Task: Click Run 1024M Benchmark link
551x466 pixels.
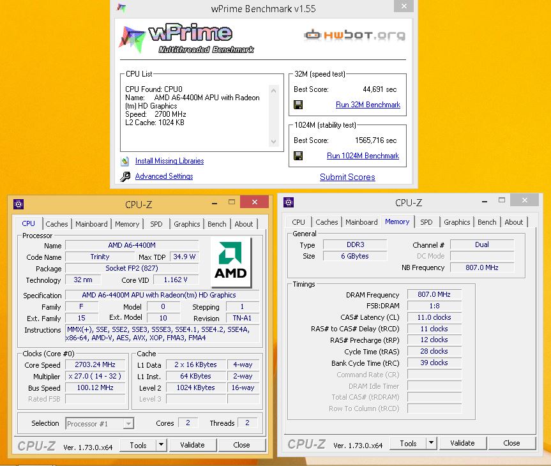Action: click(x=363, y=156)
